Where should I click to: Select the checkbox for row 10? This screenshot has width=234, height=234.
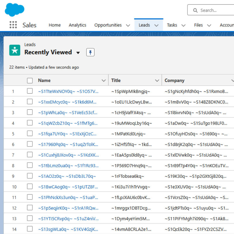(30, 186)
